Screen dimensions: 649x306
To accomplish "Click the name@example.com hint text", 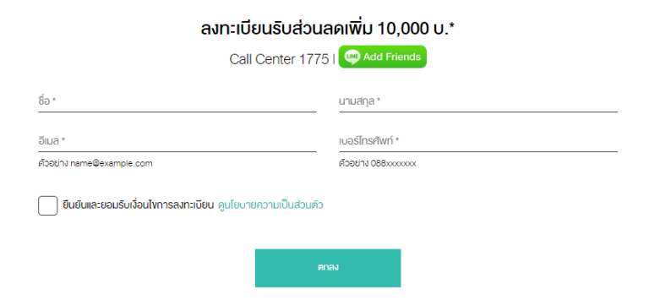I will [111, 163].
